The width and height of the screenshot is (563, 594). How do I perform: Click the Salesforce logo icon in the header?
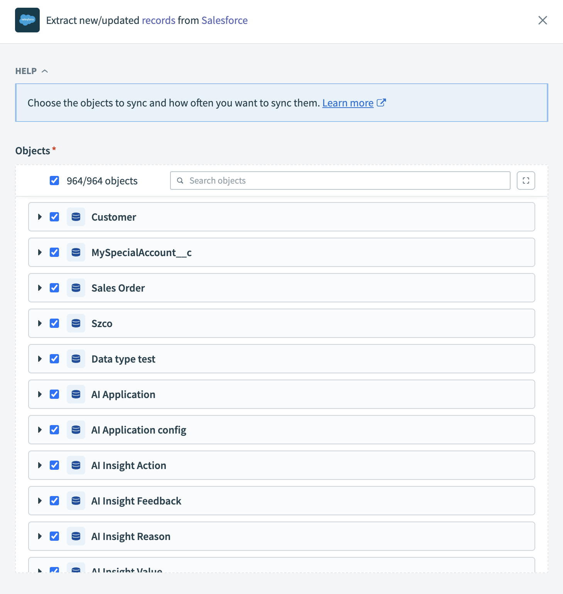pyautogui.click(x=27, y=20)
